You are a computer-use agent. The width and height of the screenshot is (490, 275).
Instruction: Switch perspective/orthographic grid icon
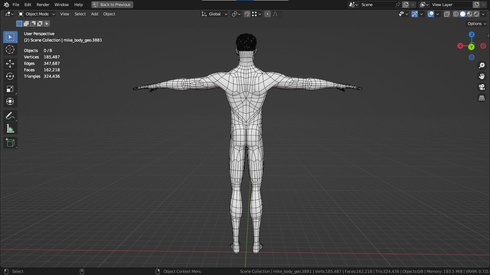click(x=482, y=98)
